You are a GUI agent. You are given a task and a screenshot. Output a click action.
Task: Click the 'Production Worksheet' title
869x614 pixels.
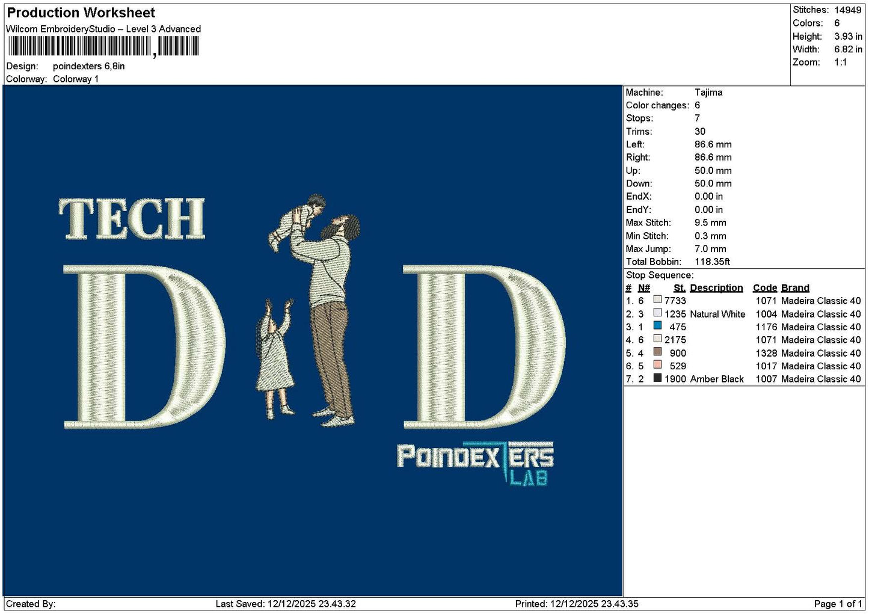click(x=81, y=13)
